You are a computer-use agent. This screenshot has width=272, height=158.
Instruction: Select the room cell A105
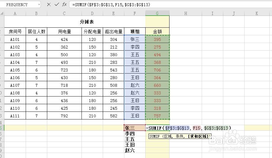pyautogui.click(x=15, y=70)
